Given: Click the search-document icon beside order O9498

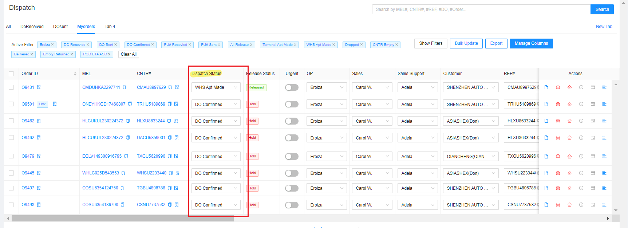Looking at the screenshot, I should pyautogui.click(x=39, y=205).
